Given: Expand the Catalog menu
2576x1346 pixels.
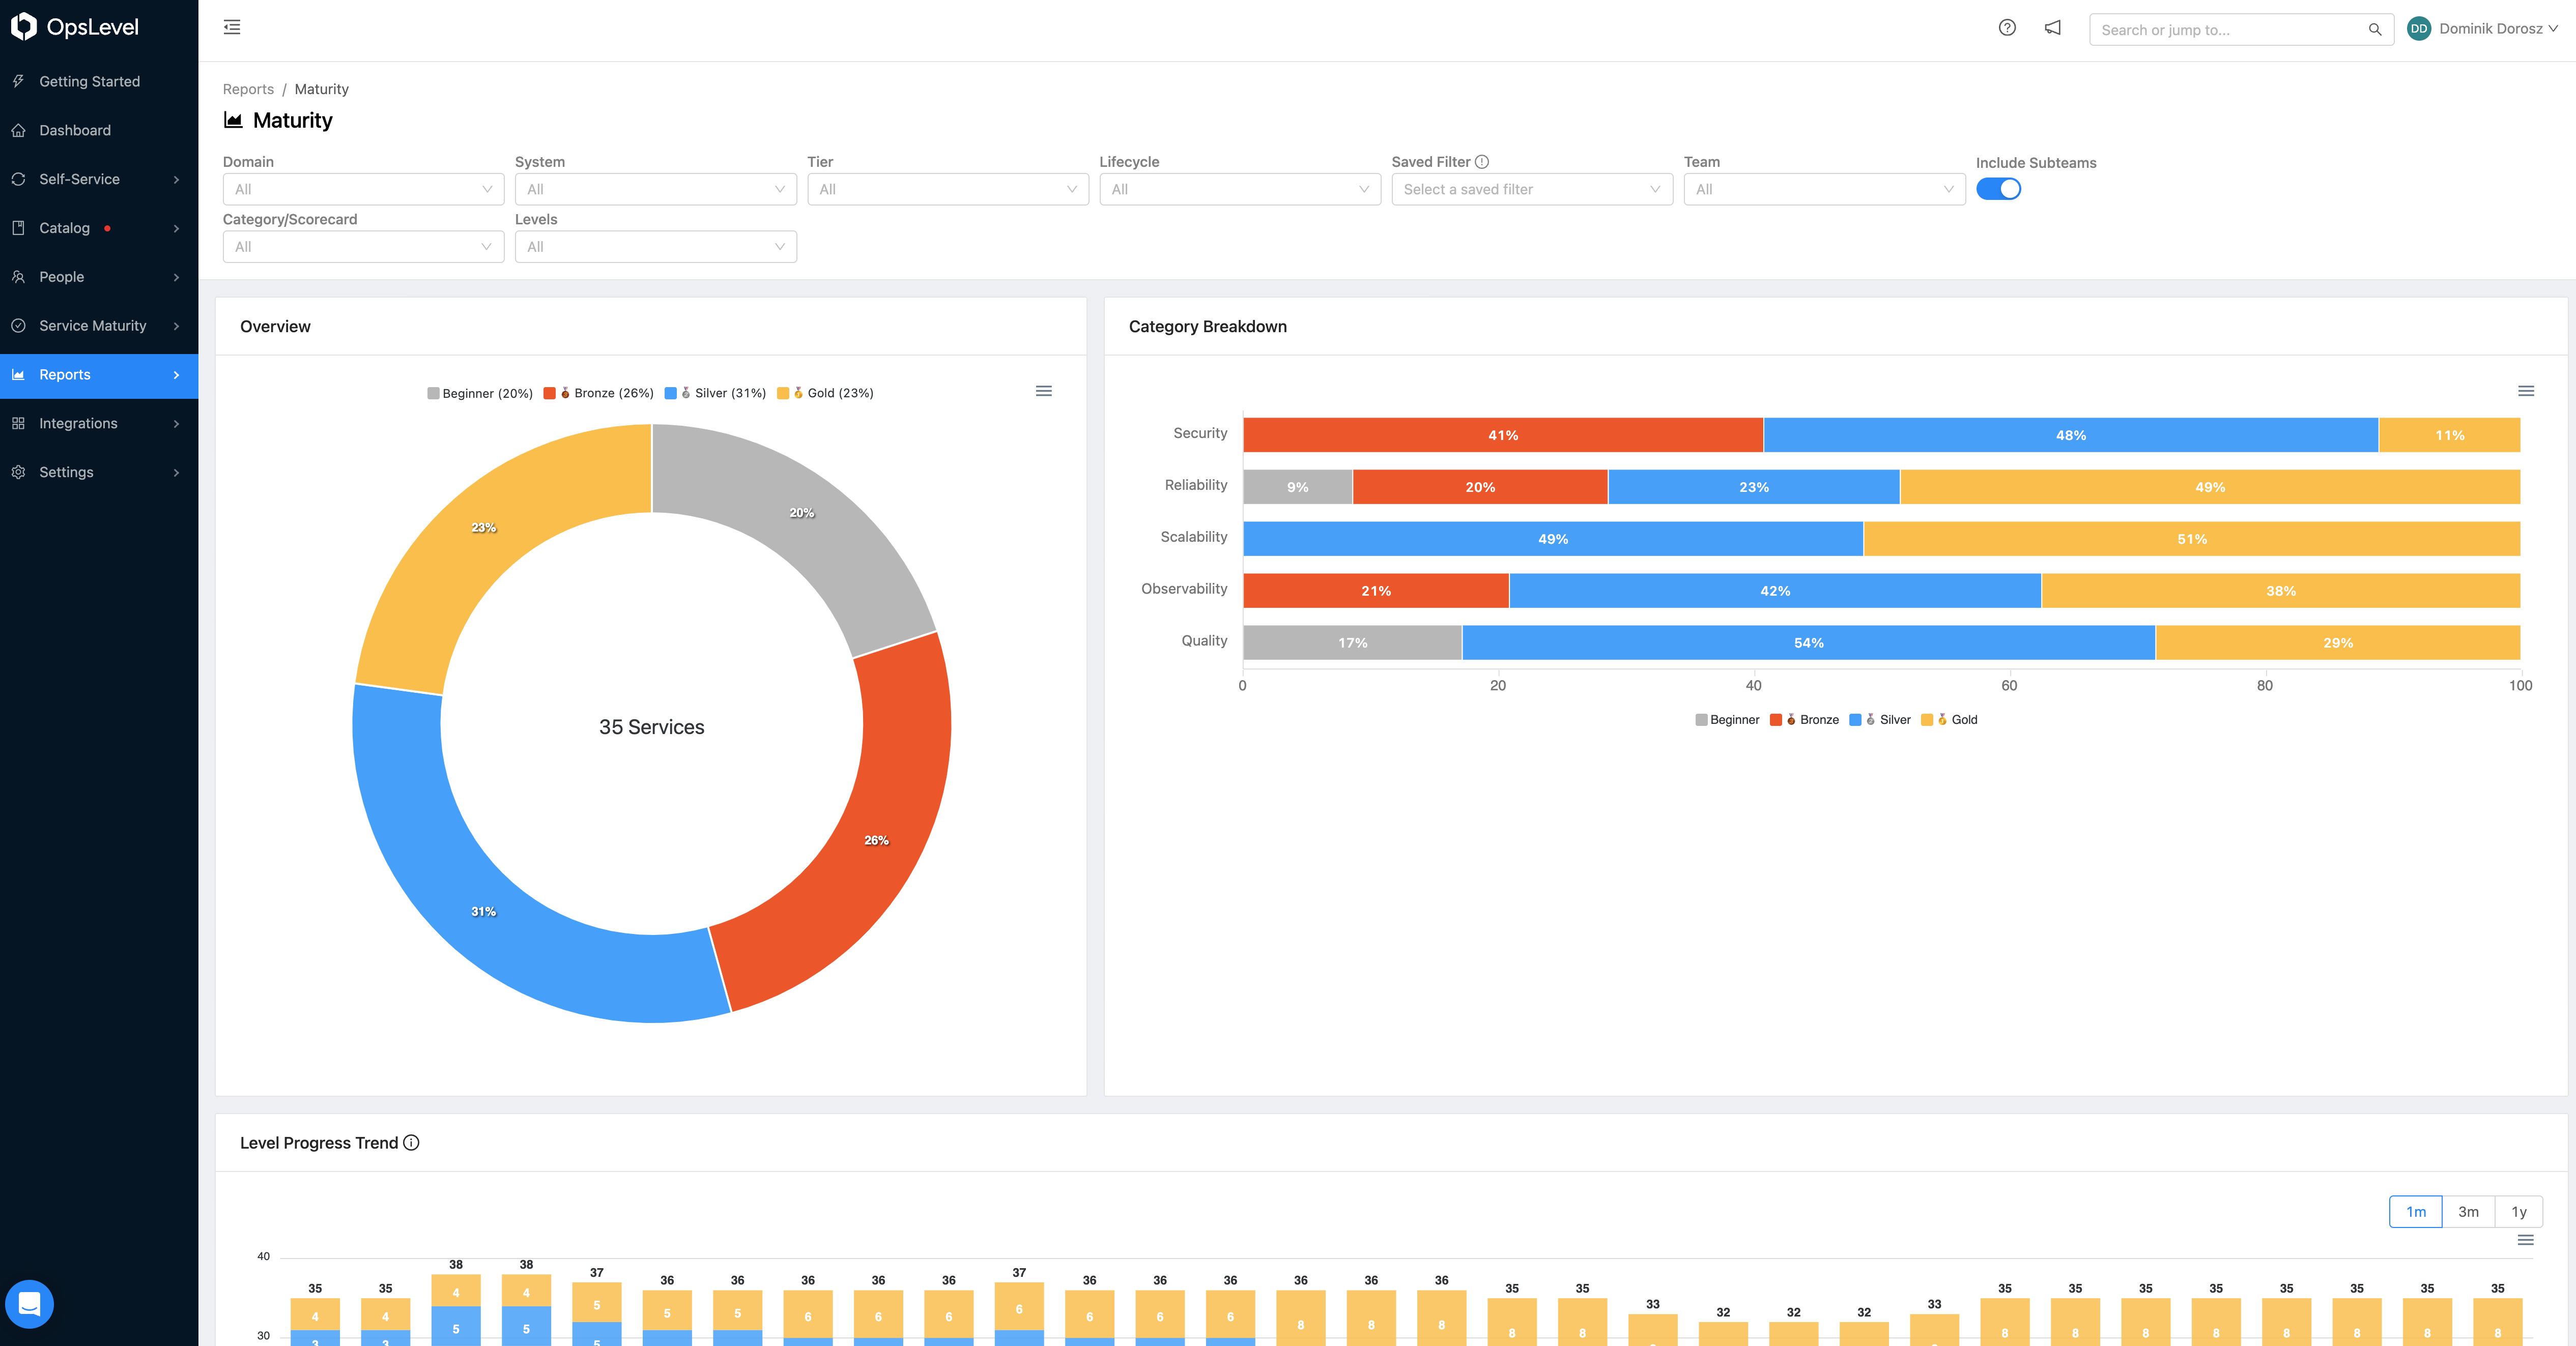Looking at the screenshot, I should coord(99,228).
